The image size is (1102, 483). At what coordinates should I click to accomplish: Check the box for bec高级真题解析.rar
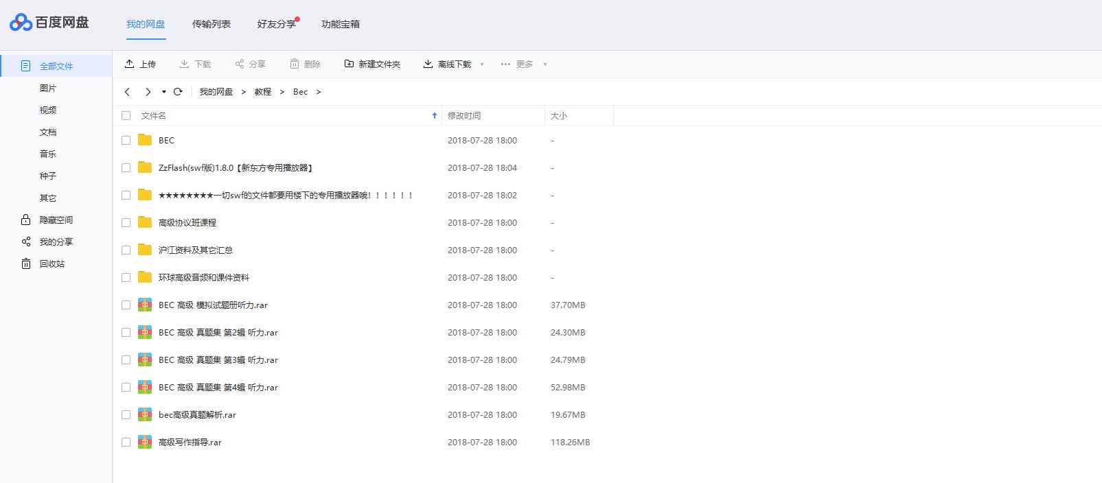pos(126,414)
